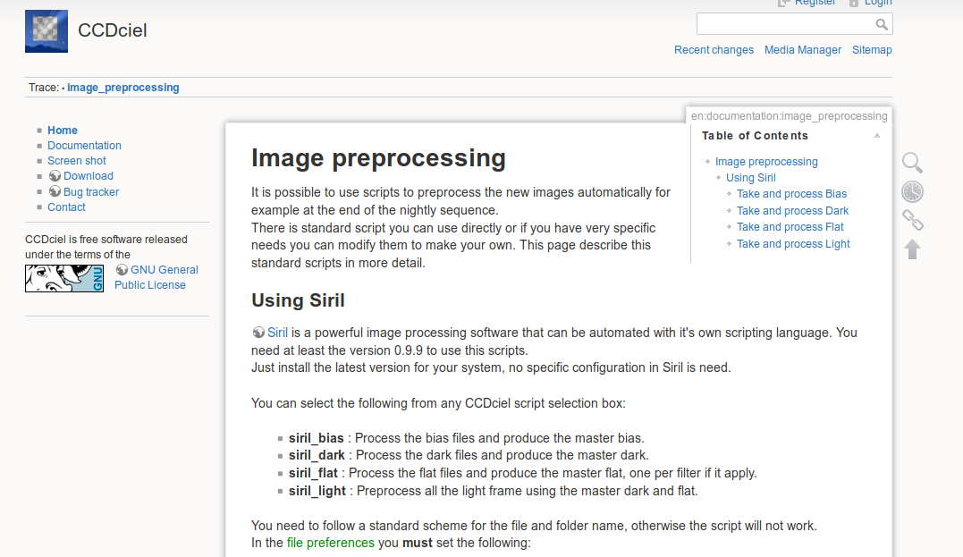Open image_preprocessing trace breadcrumb
Viewport: 963px width, 557px height.
[x=122, y=88]
